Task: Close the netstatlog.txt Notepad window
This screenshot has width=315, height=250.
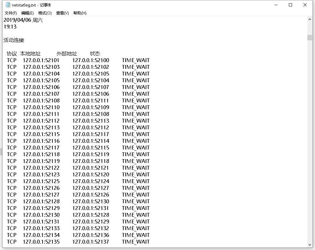Action: click(305, 5)
